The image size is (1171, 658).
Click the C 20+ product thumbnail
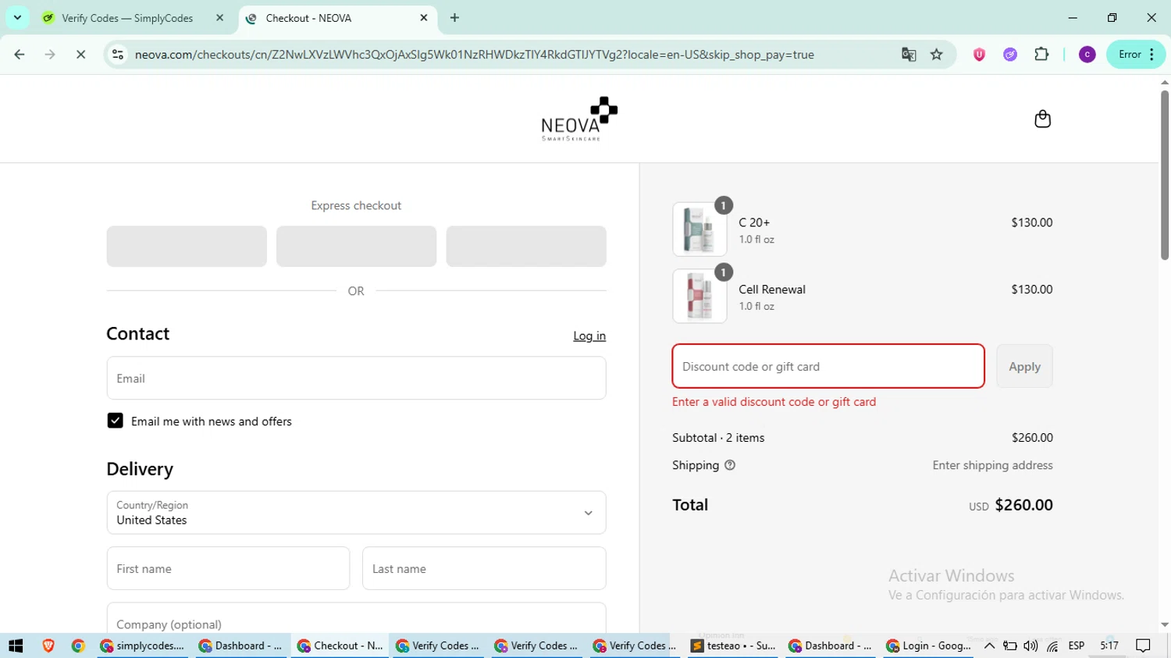(699, 229)
